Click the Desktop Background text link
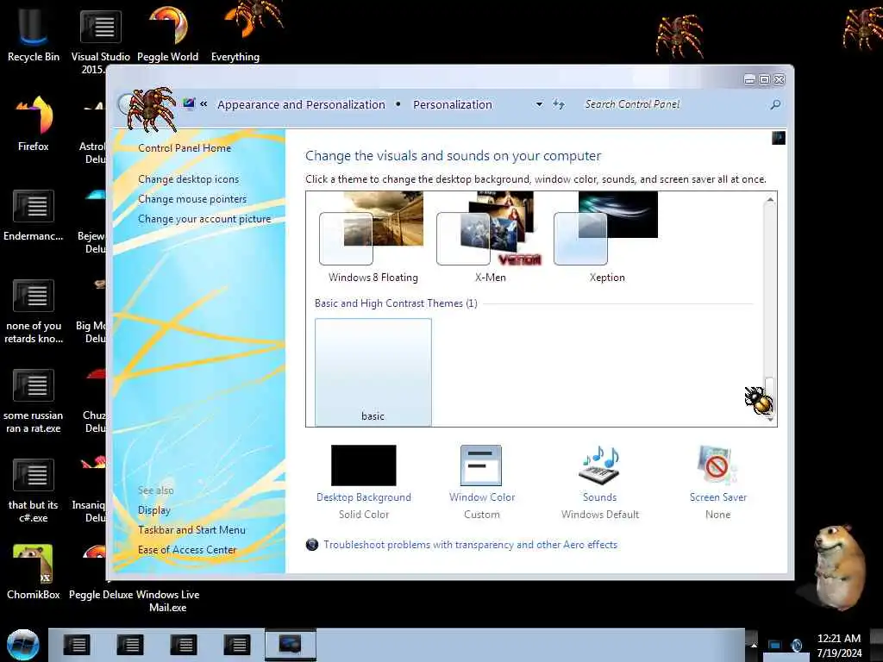This screenshot has height=662, width=883. tap(364, 497)
